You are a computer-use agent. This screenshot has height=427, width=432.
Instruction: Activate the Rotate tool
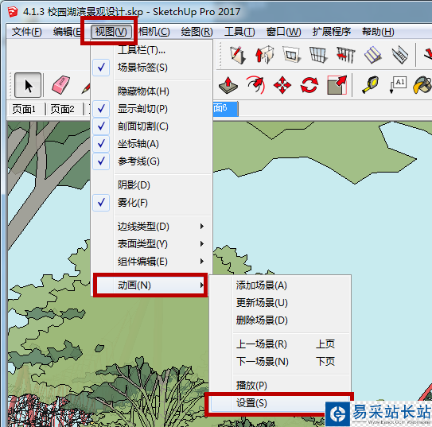click(x=309, y=85)
